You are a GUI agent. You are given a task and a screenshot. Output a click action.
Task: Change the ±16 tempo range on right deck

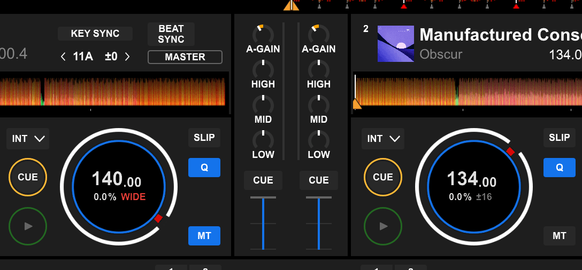click(x=484, y=197)
